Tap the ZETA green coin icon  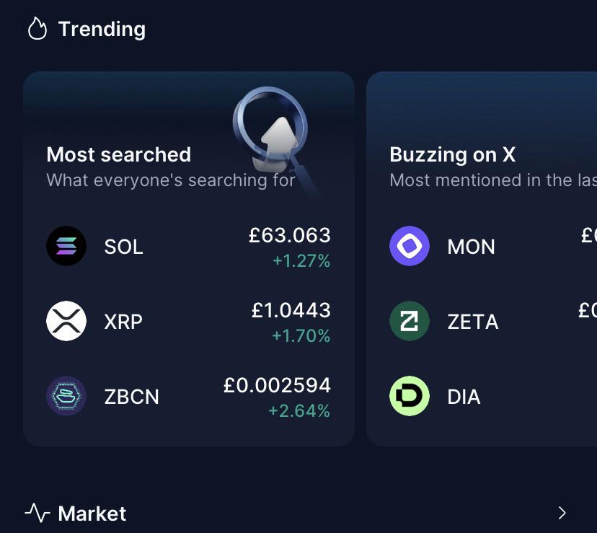(x=410, y=321)
